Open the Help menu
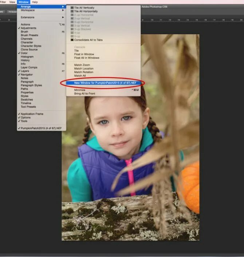The width and height of the screenshot is (244, 257). [x=35, y=2]
